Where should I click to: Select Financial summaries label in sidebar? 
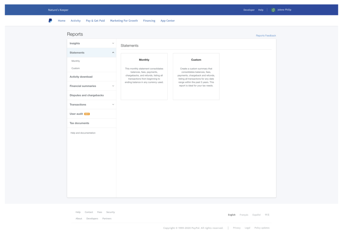pyautogui.click(x=83, y=86)
